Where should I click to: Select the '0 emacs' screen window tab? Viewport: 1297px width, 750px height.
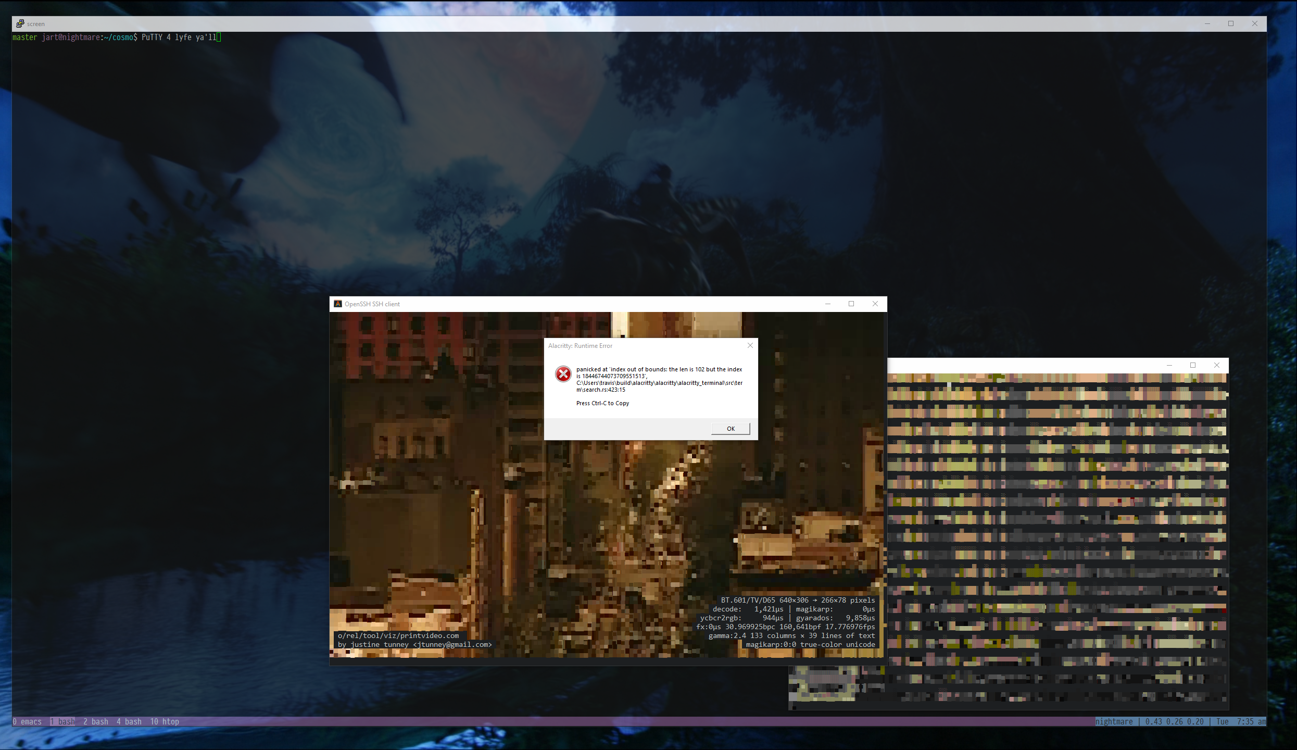[x=27, y=721]
